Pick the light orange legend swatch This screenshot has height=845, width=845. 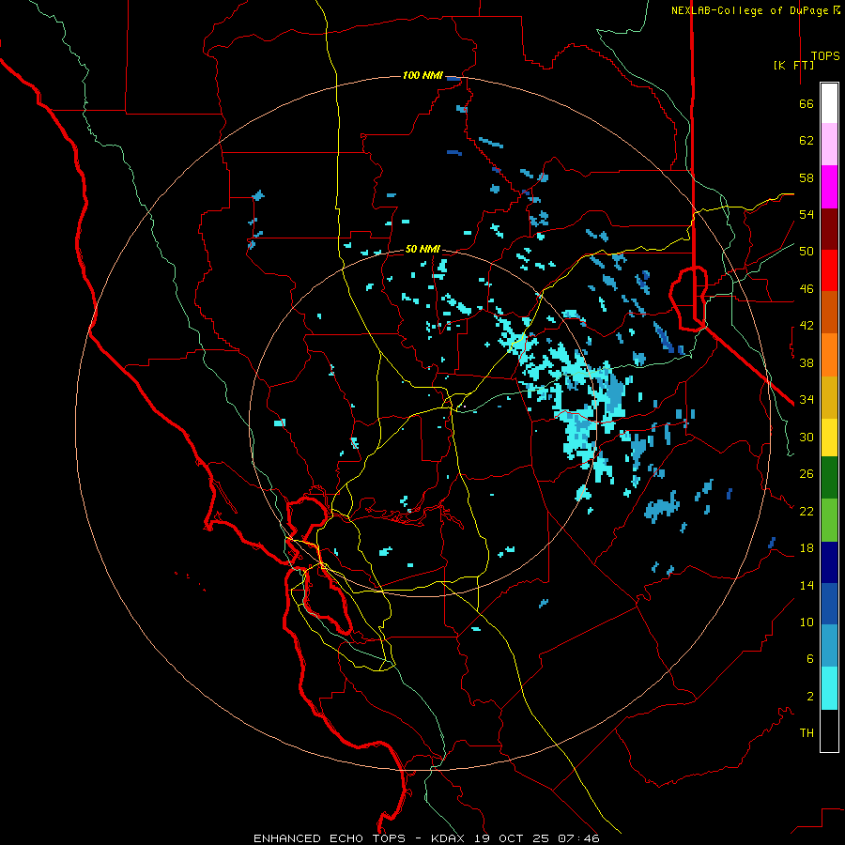tap(829, 355)
